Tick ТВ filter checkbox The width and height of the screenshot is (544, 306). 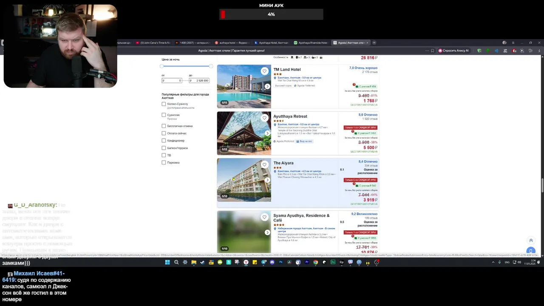tap(164, 155)
